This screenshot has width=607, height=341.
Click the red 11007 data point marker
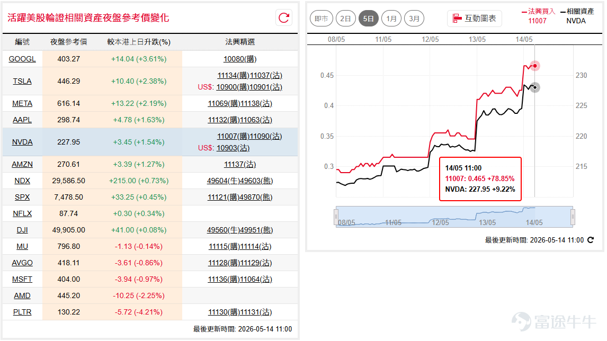[x=535, y=66]
